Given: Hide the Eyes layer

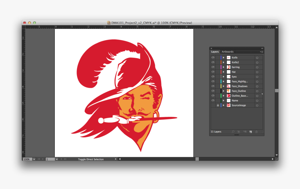Looking at the screenshot, I should point(213,76).
